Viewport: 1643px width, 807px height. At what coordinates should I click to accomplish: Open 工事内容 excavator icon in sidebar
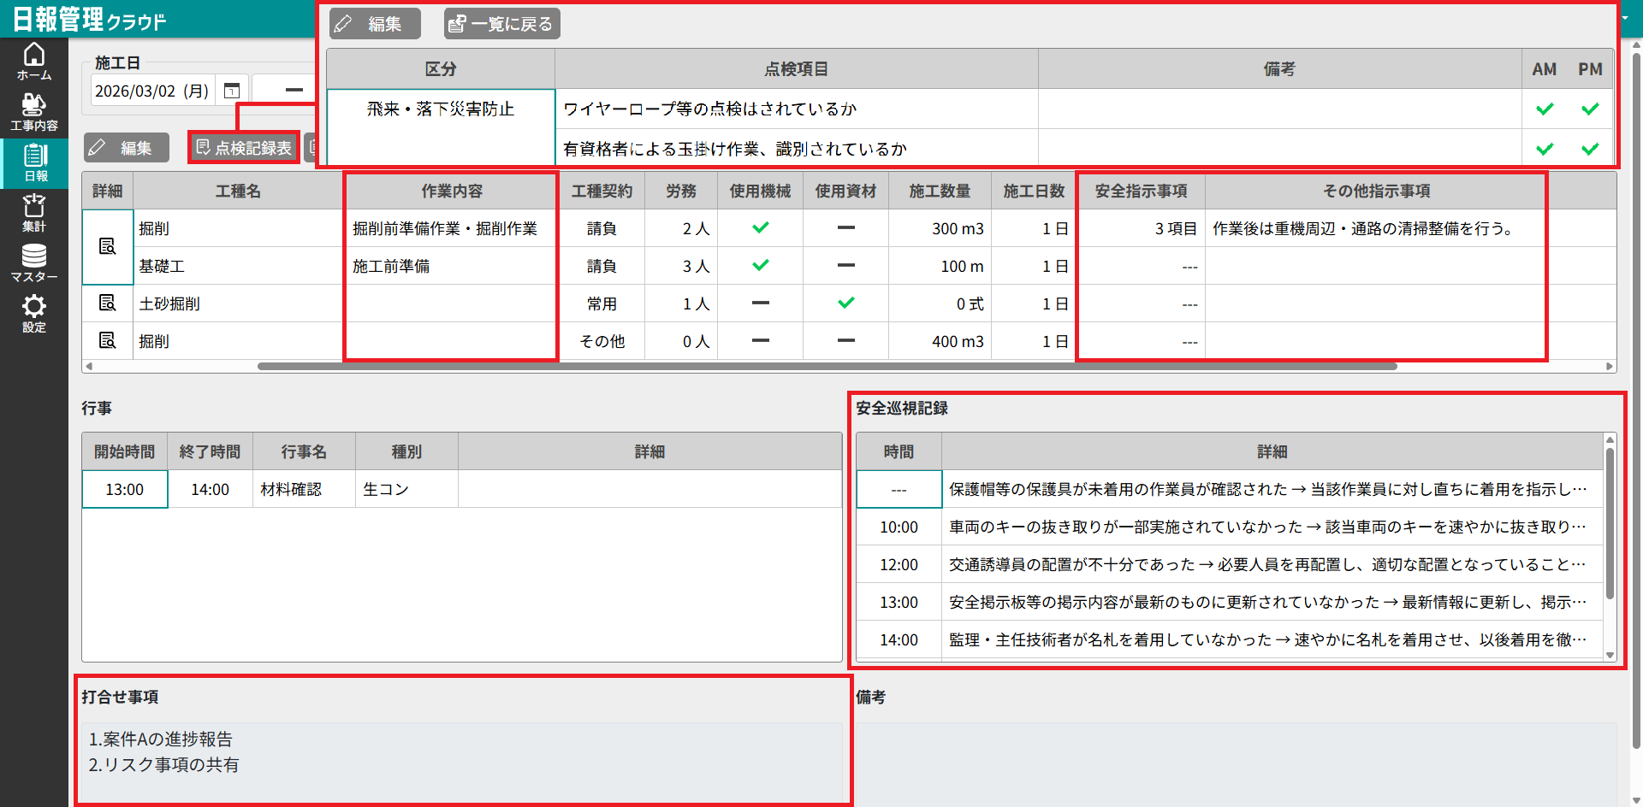coord(34,112)
